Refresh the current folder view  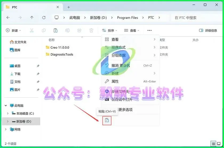coord(44,18)
